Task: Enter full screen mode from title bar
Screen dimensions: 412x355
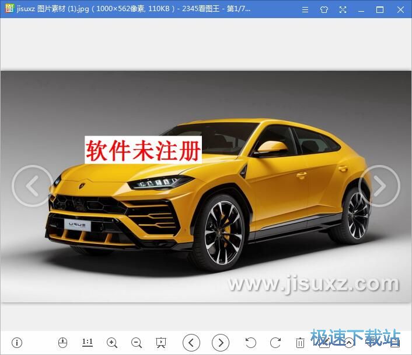Action: 343,10
